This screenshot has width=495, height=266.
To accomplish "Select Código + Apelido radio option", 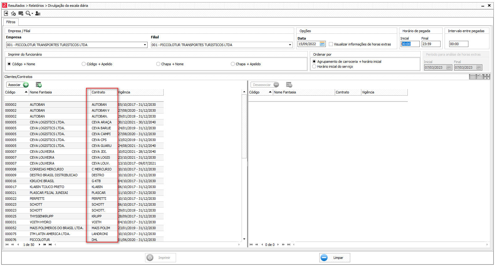I will (84, 64).
